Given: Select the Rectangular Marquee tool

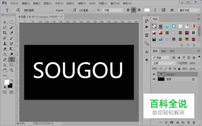Looking at the screenshot, I should (11, 22).
